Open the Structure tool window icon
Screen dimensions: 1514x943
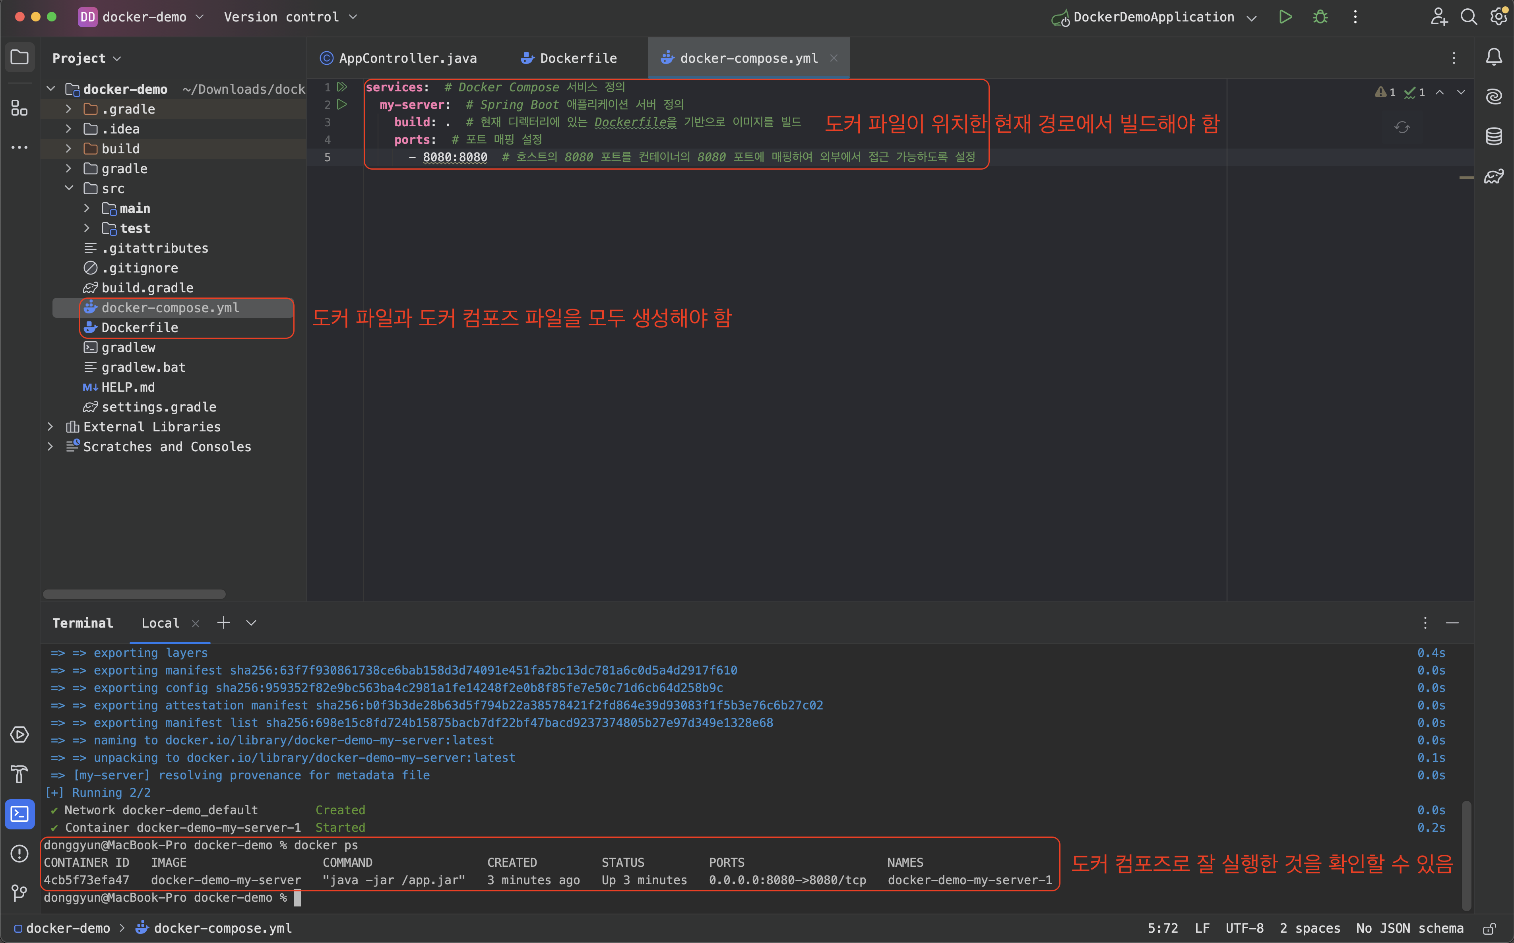[x=19, y=108]
